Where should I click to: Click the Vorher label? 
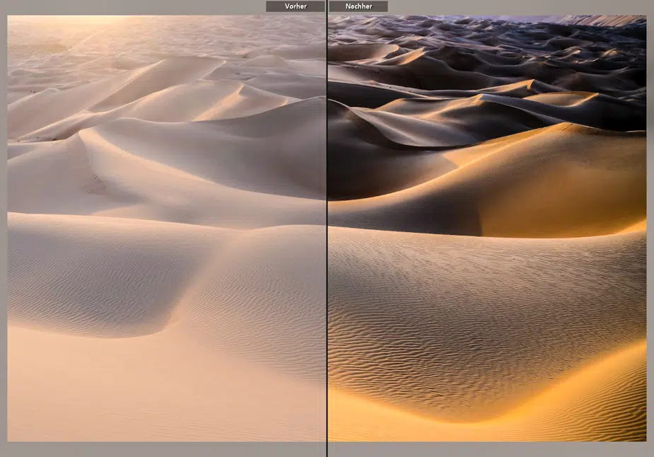tap(296, 6)
